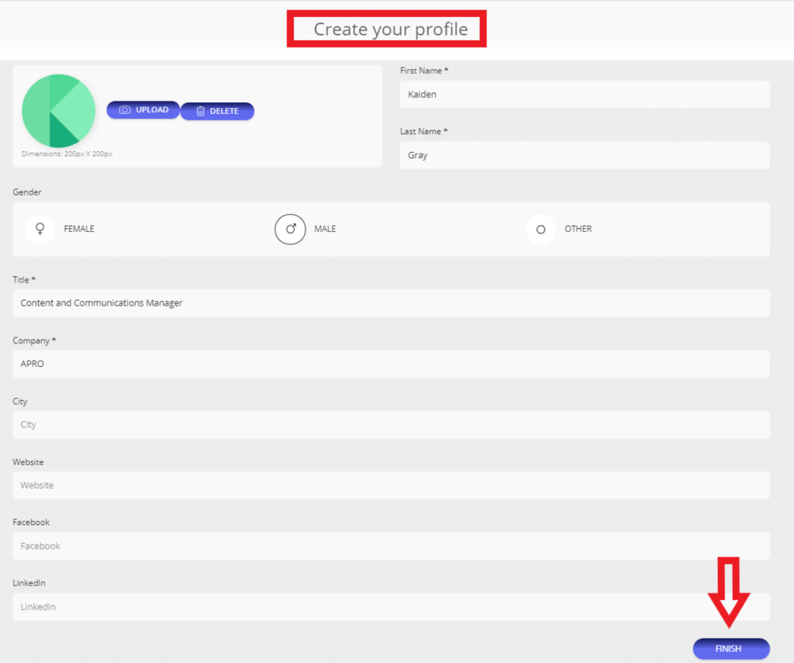
Task: Click the FINISH button
Action: 731,649
